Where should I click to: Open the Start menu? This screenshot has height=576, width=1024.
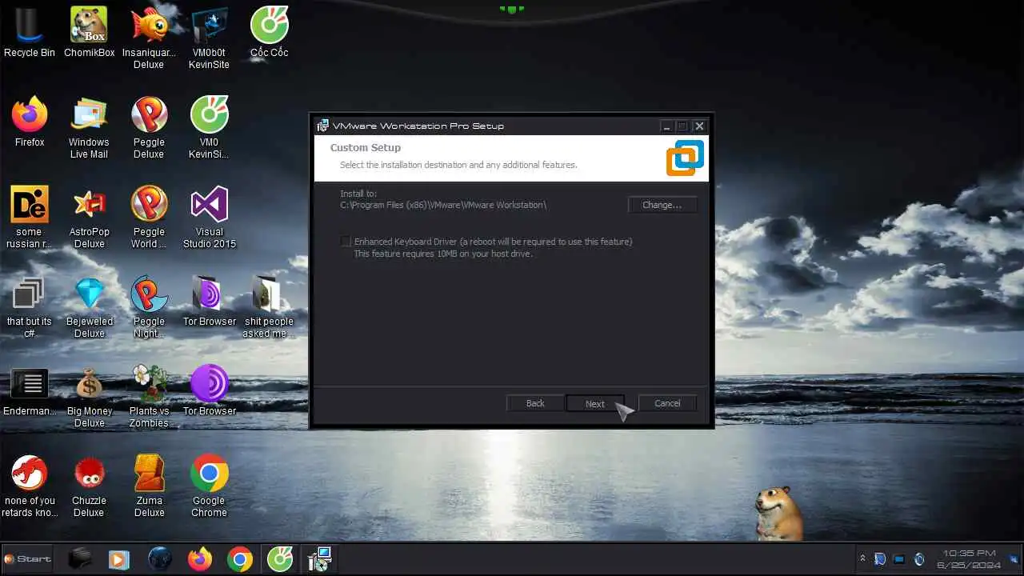tap(27, 558)
